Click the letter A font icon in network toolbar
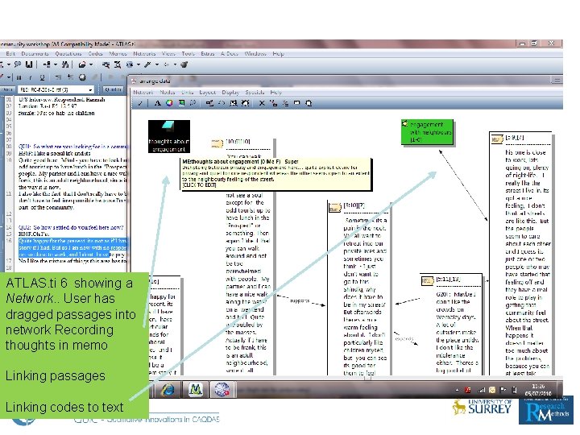Image resolution: width=580 pixels, height=435 pixels. click(157, 103)
